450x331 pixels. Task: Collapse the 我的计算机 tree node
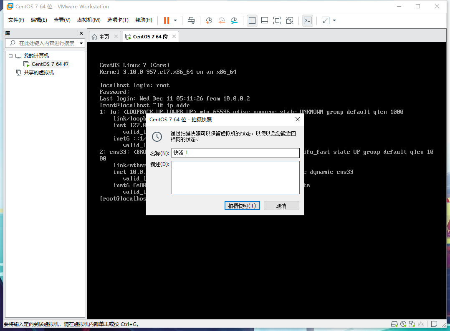point(10,56)
